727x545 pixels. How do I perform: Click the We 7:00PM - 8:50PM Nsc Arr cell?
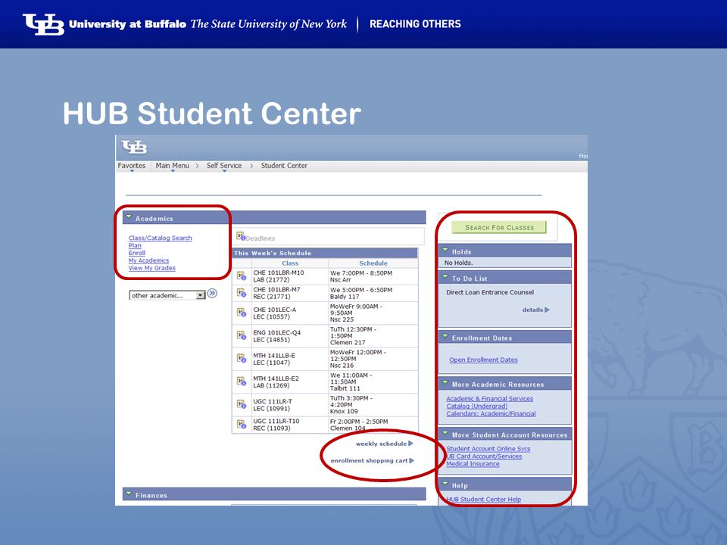[x=373, y=276]
